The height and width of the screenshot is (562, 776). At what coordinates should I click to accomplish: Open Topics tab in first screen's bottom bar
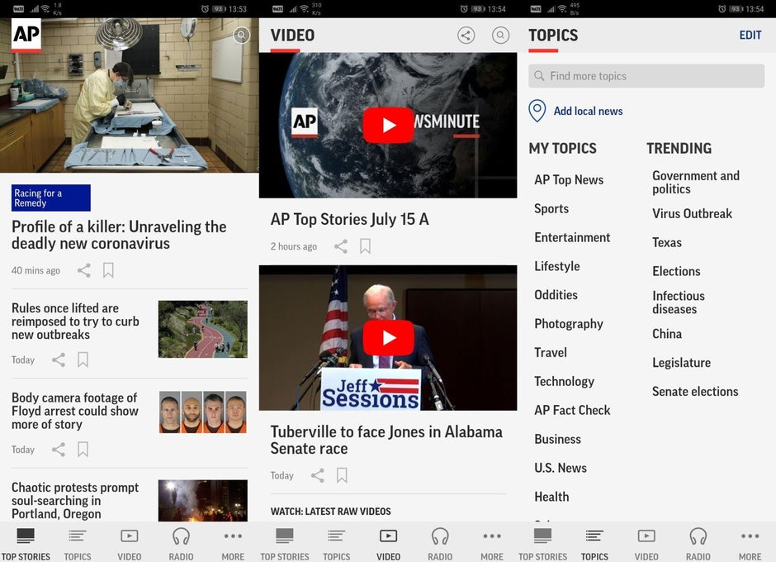tap(78, 544)
